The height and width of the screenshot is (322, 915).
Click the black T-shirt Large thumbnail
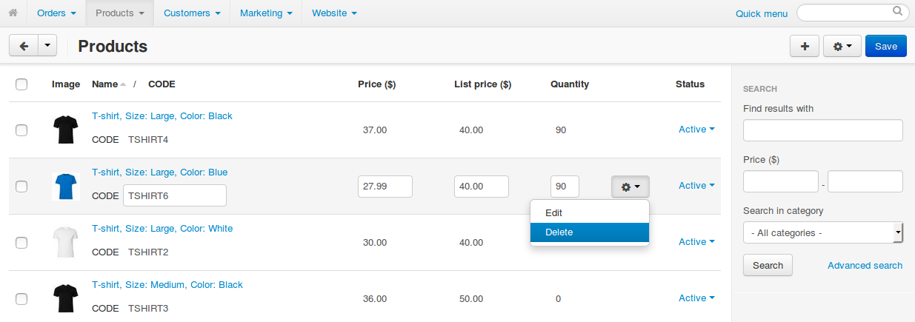click(x=65, y=130)
